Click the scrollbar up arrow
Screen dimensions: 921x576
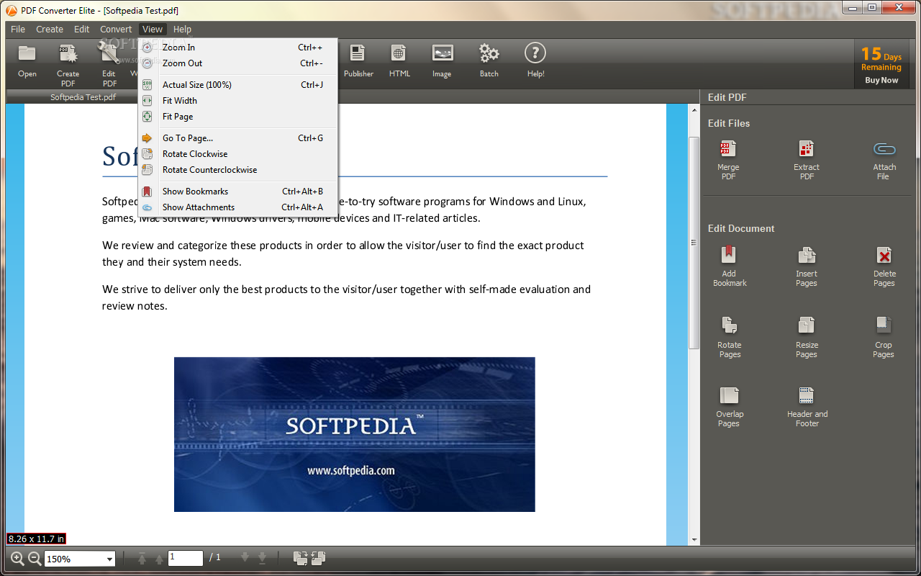pos(694,110)
